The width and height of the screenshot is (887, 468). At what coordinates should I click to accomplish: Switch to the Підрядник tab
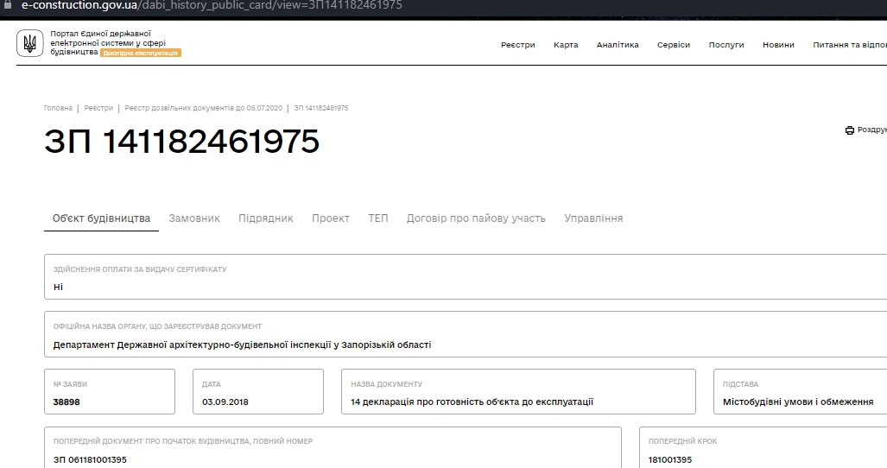point(266,218)
